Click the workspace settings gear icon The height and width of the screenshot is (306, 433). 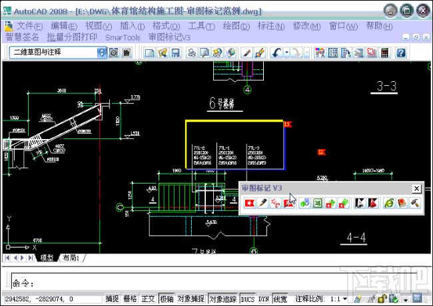coord(114,53)
